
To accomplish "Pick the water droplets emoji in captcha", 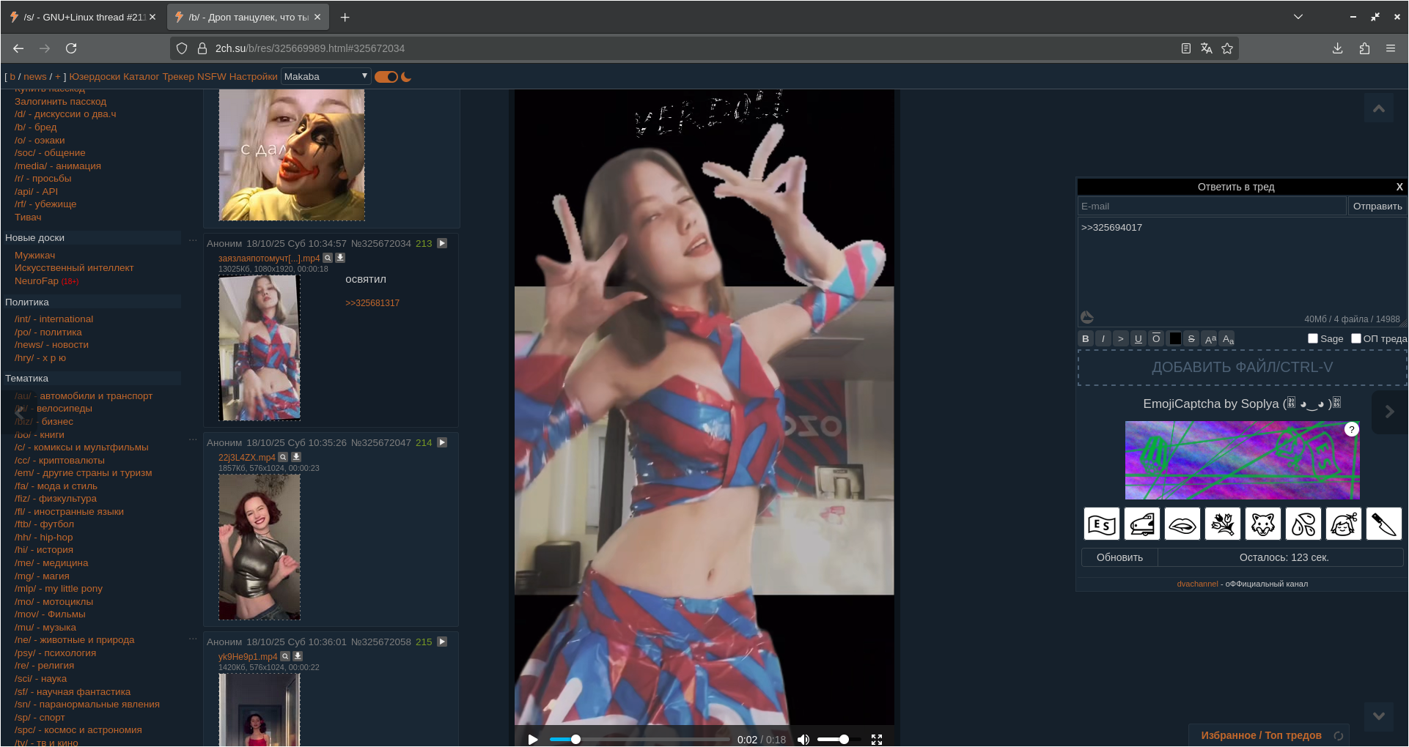I will tap(1303, 524).
